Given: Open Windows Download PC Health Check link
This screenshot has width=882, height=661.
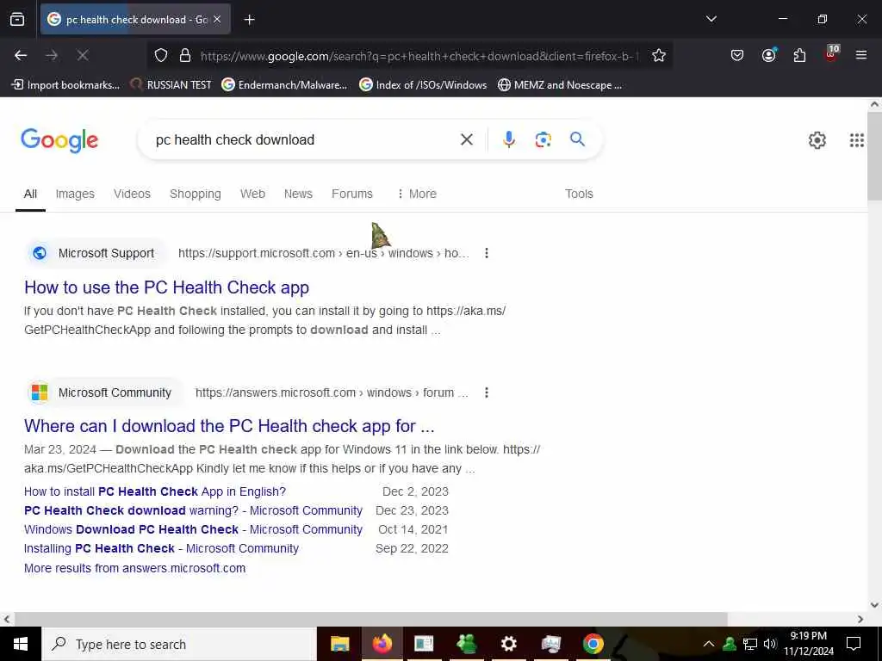Looking at the screenshot, I should [193, 529].
